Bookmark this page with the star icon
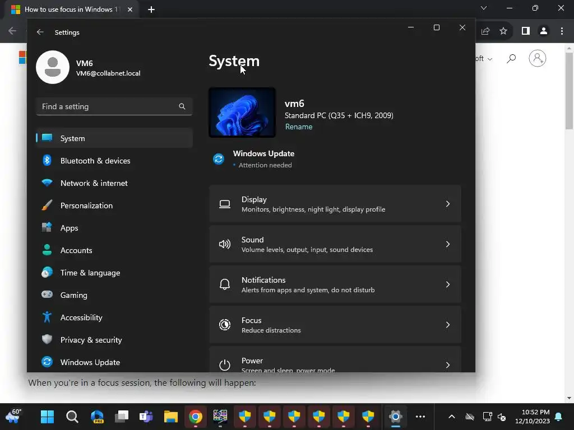 tap(503, 31)
